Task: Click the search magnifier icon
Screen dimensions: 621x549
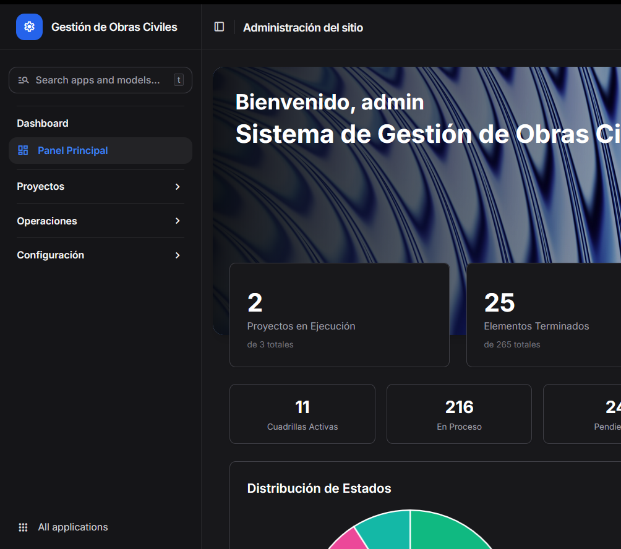Action: coord(24,80)
